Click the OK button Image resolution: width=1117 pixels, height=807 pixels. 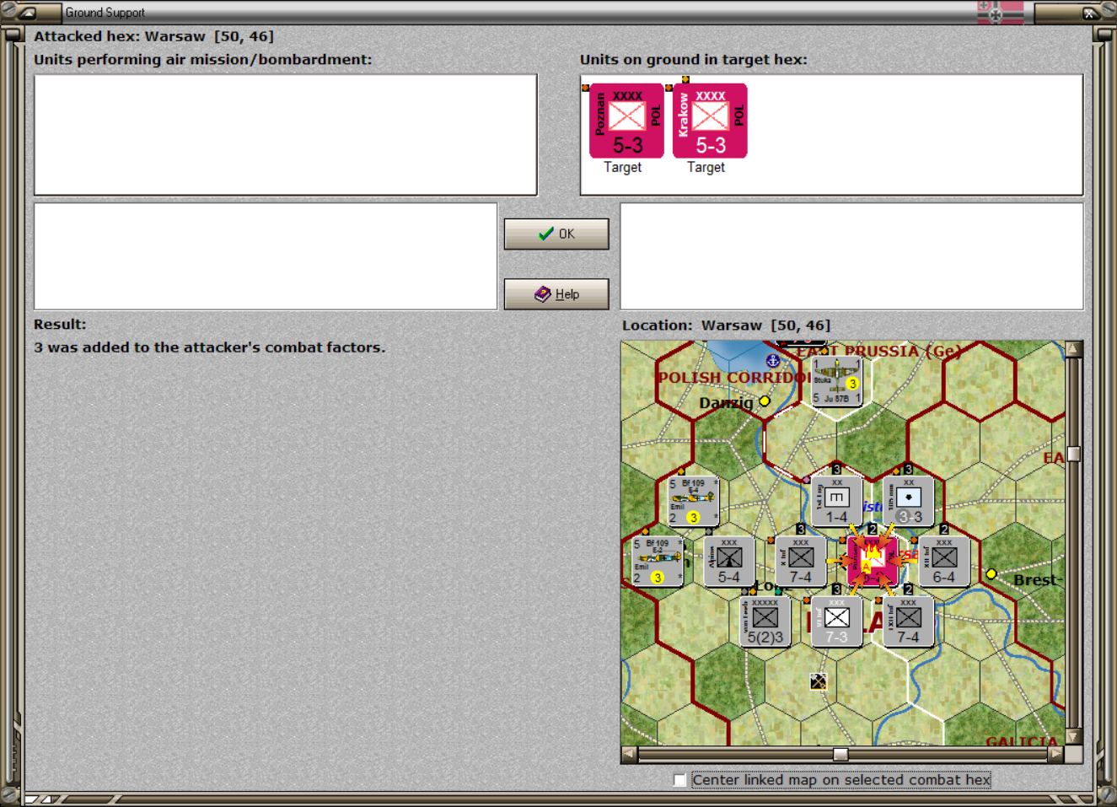[x=556, y=234]
